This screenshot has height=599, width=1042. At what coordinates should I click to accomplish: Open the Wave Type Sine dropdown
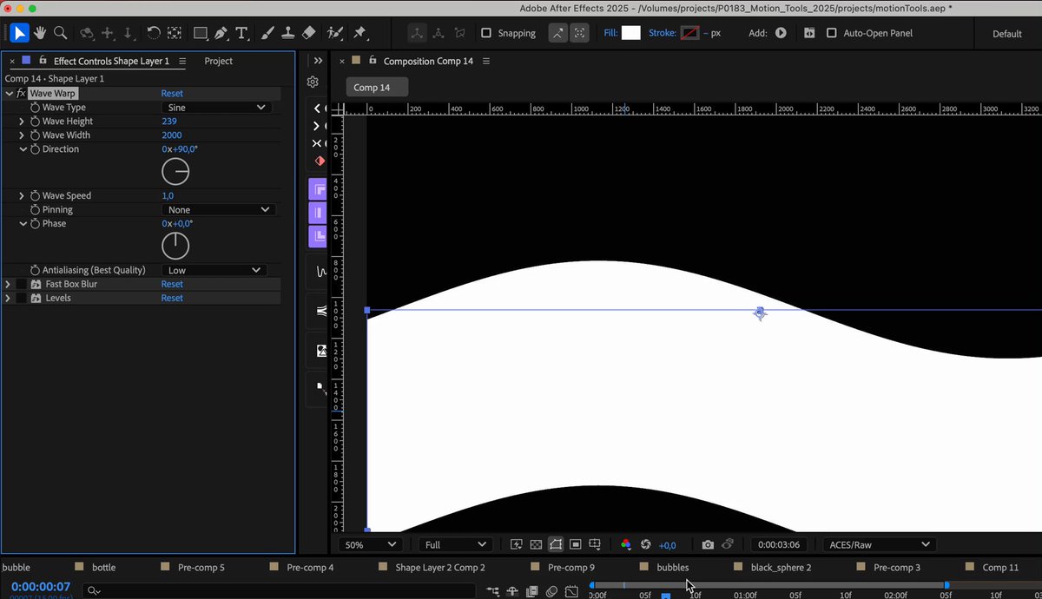tap(217, 108)
